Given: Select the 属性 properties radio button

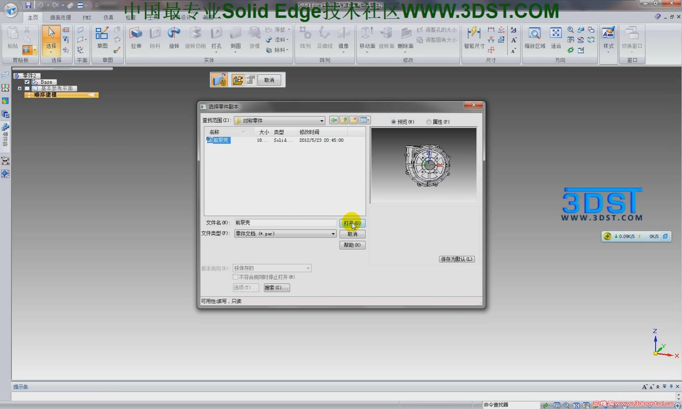Looking at the screenshot, I should click(429, 121).
